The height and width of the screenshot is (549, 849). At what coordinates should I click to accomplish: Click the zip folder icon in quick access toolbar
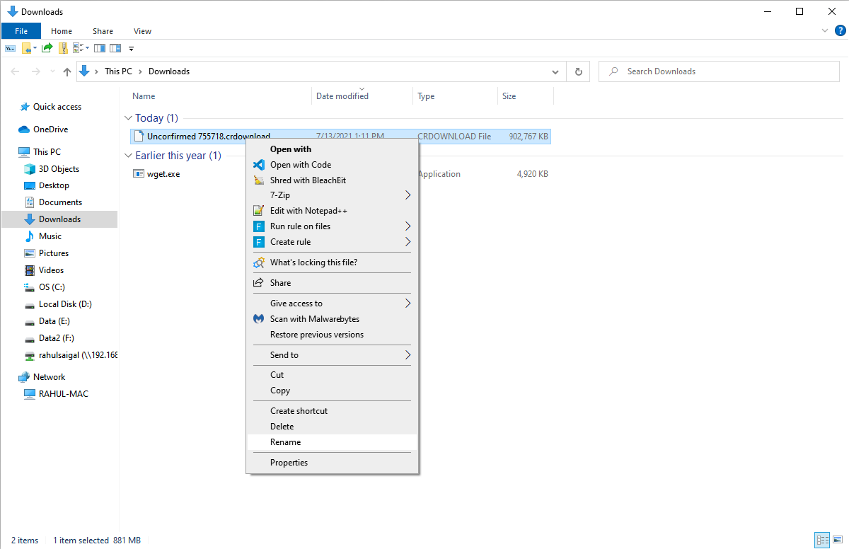[x=63, y=48]
